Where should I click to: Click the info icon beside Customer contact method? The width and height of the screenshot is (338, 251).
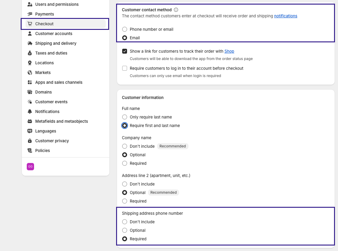(176, 10)
